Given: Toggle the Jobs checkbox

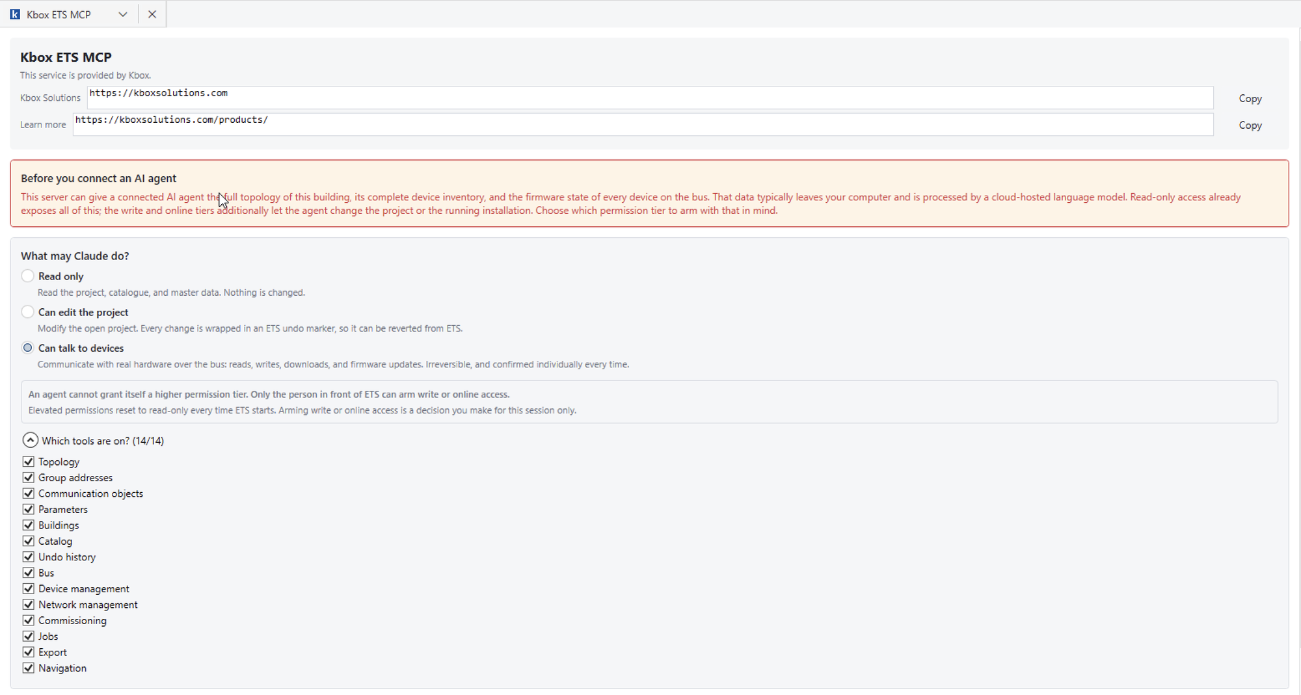Looking at the screenshot, I should [x=28, y=636].
